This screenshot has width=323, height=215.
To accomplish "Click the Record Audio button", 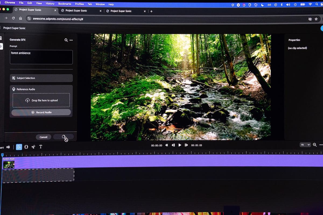I will (x=41, y=112).
